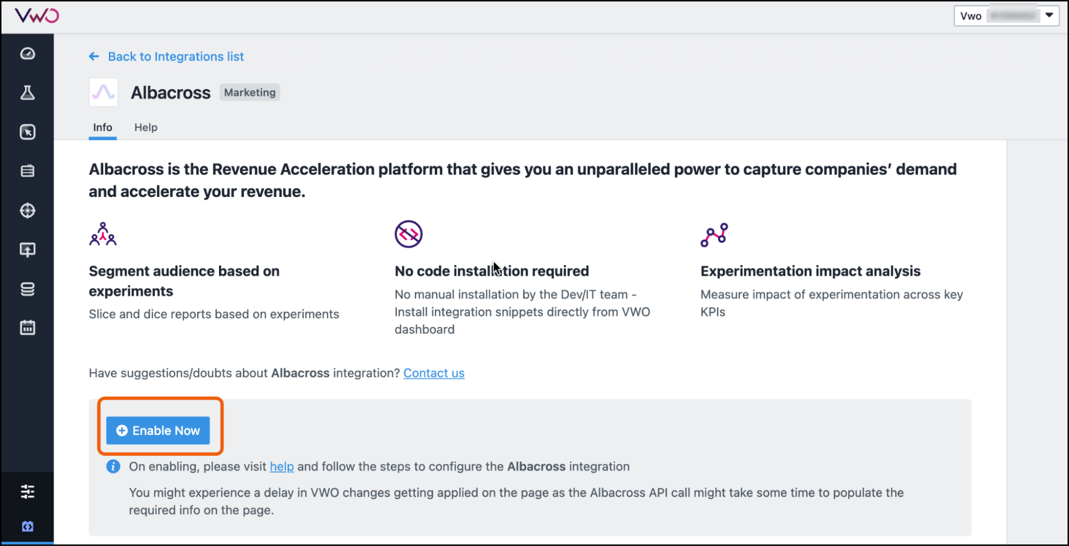Open the crosshair target icon in sidebar

28,210
